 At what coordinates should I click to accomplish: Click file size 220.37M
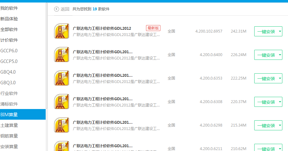click(x=239, y=102)
